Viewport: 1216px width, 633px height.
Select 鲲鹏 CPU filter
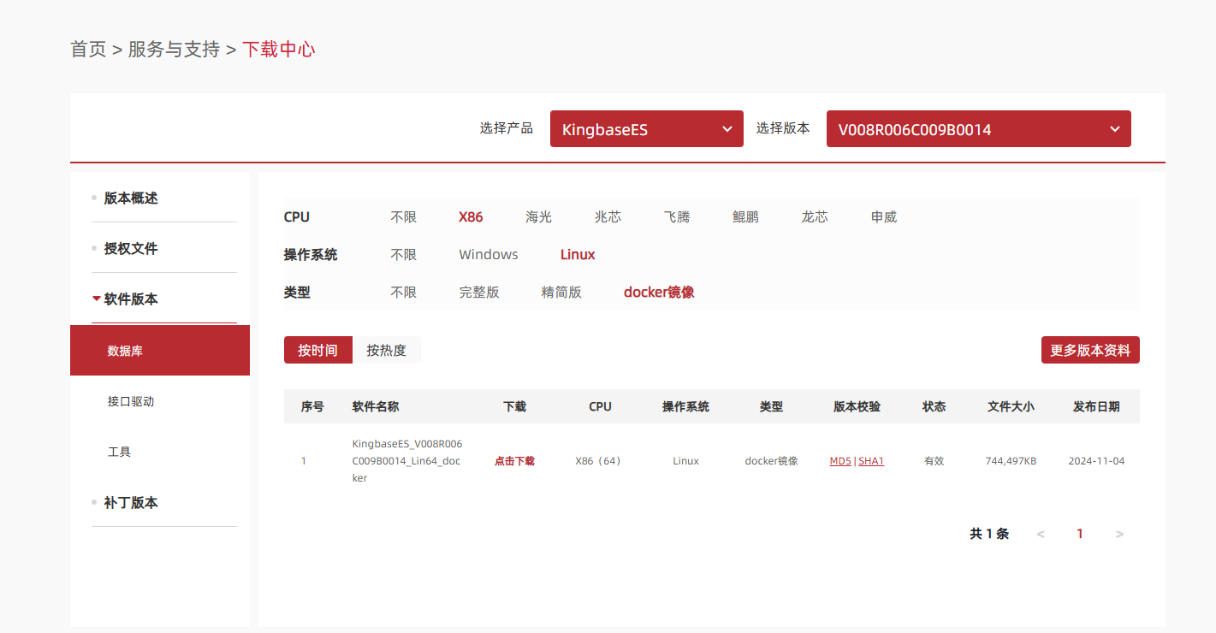pos(745,217)
